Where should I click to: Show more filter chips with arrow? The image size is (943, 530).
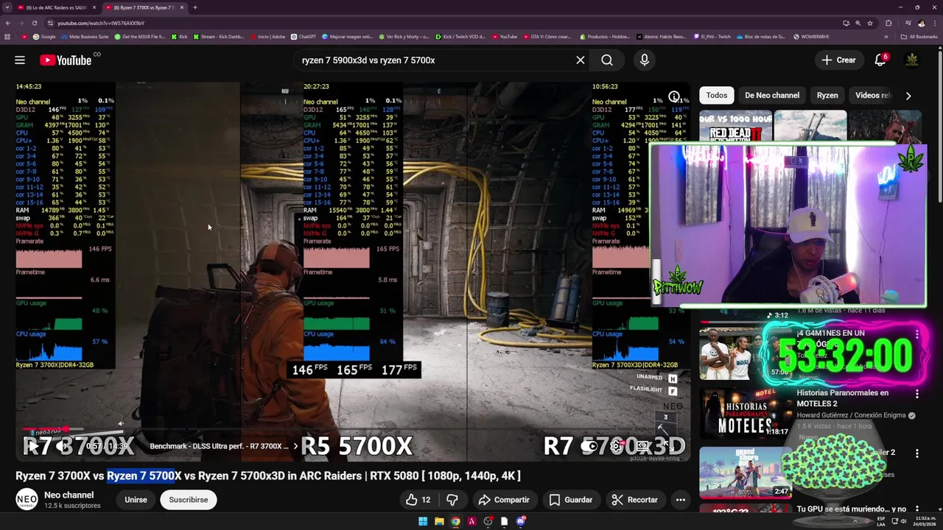click(x=908, y=96)
